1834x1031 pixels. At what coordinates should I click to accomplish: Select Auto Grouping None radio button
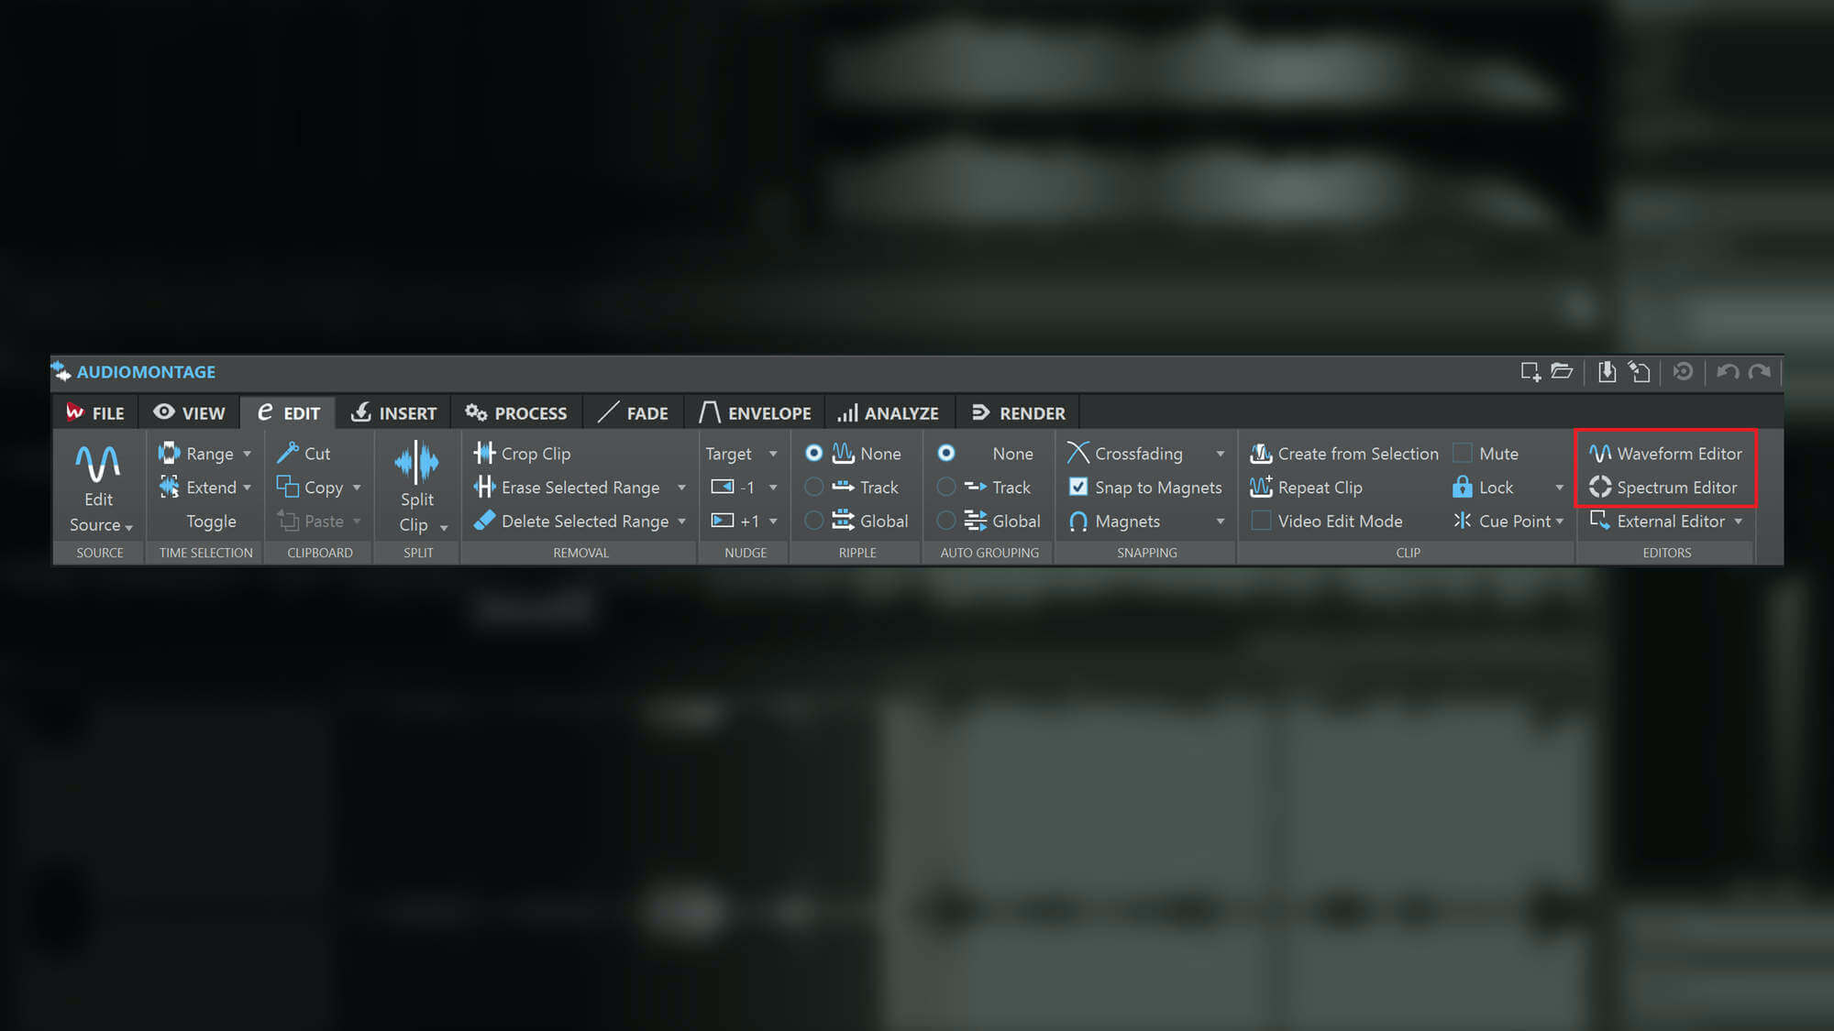(946, 453)
